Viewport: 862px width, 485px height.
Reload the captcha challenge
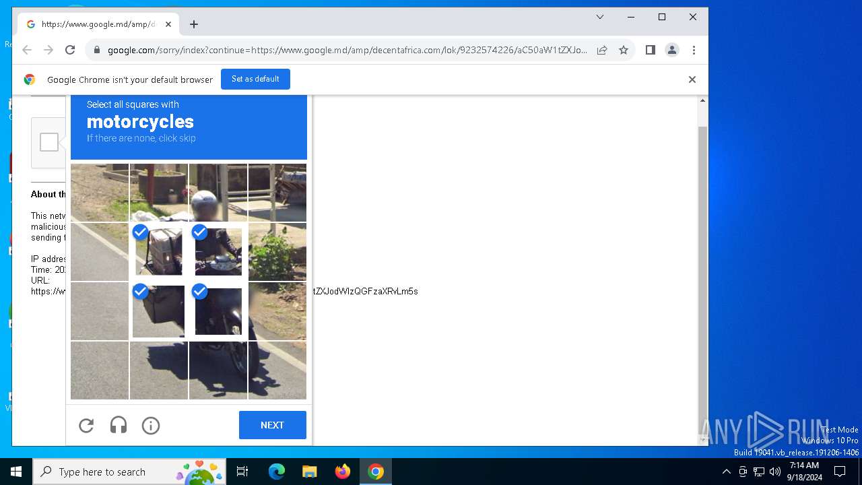(86, 425)
